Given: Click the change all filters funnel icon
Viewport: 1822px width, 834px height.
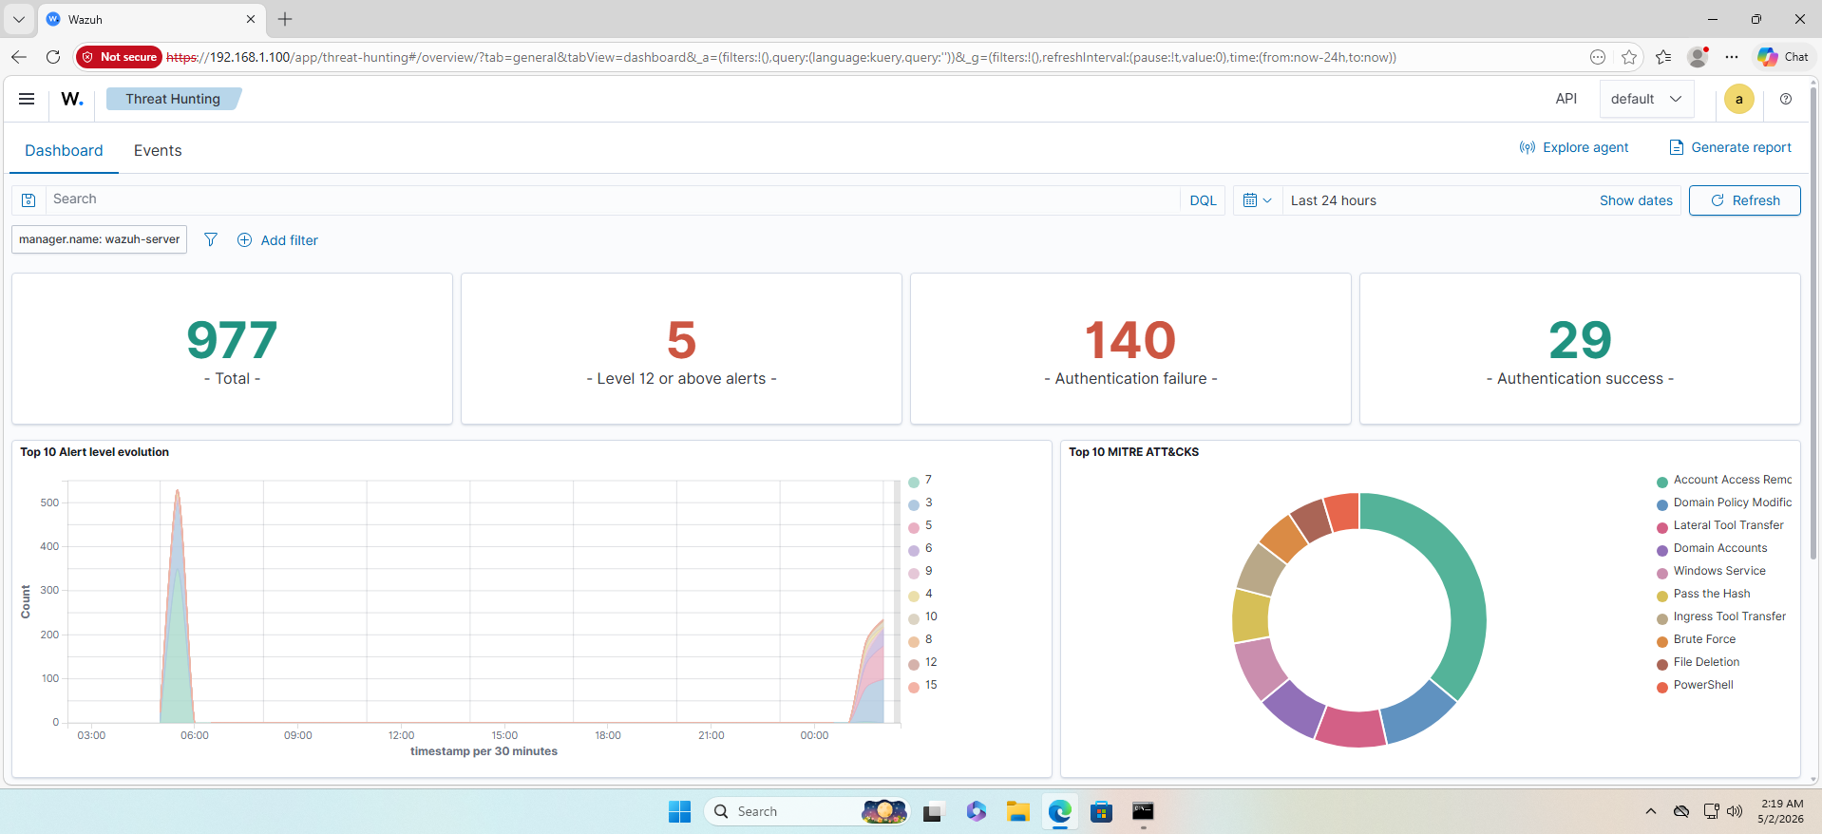Looking at the screenshot, I should [x=211, y=239].
